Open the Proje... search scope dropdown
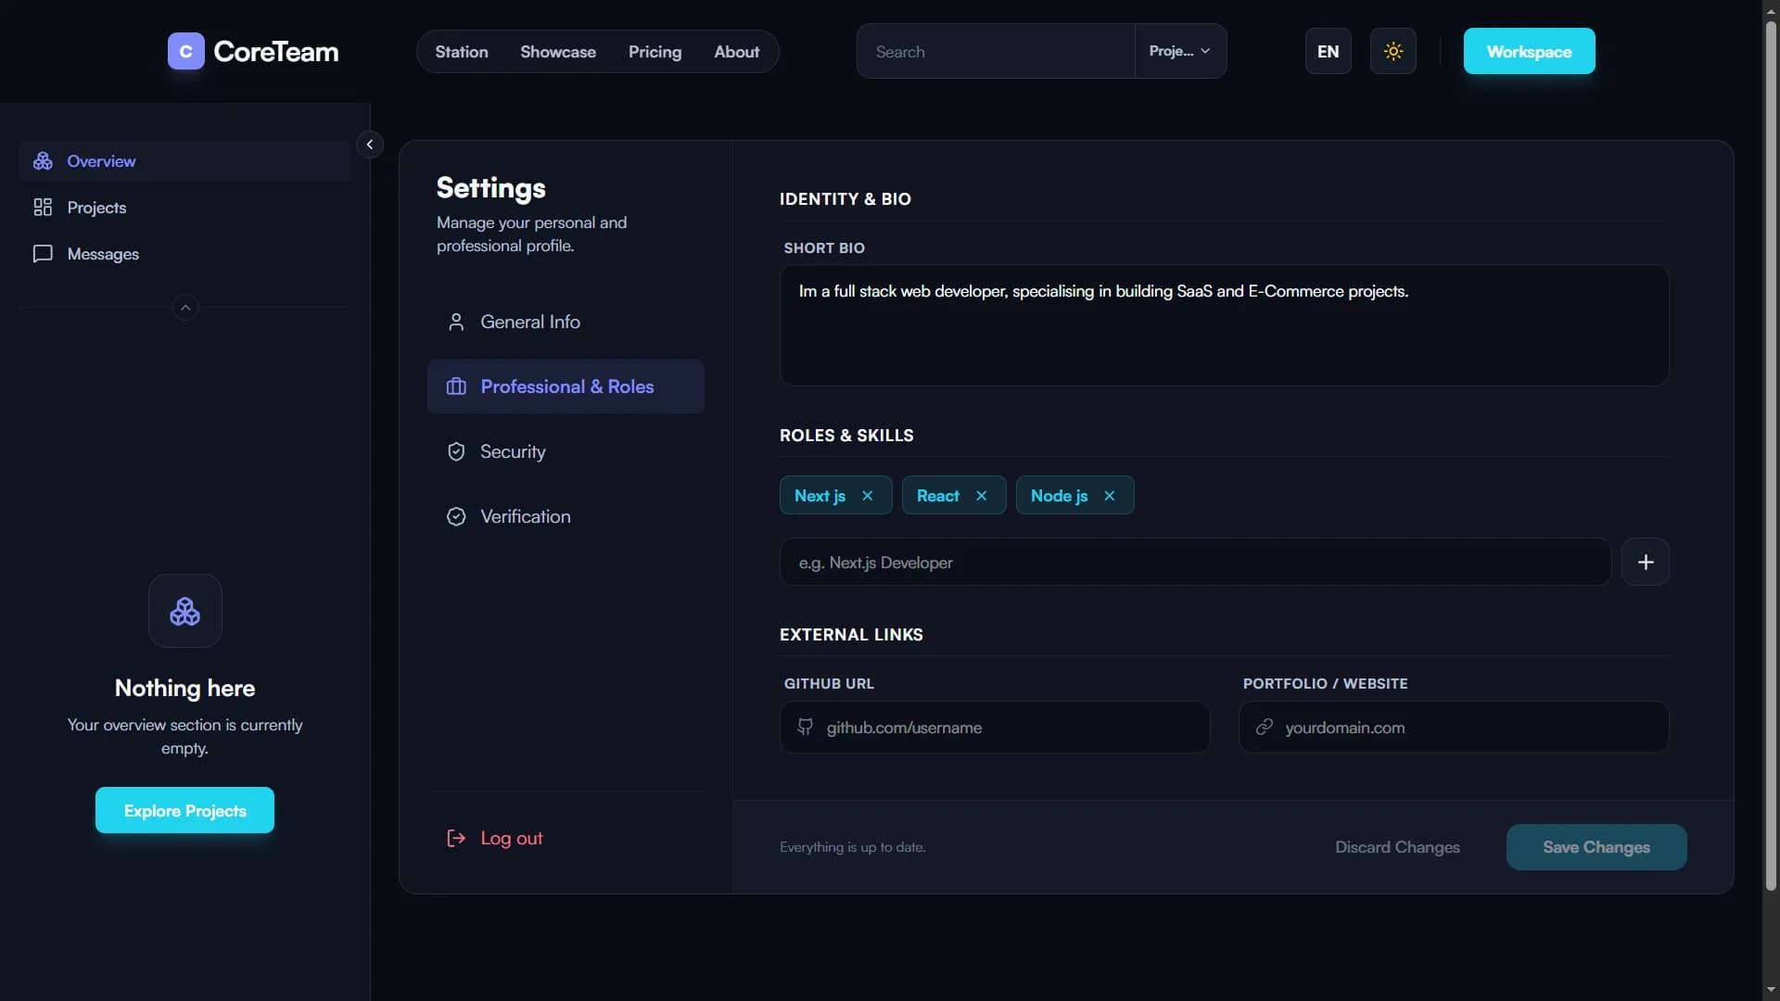 pyautogui.click(x=1180, y=51)
